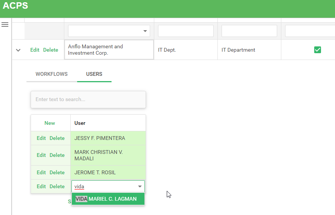
Task: Delete the IT Dept. department row
Action: pyautogui.click(x=51, y=50)
